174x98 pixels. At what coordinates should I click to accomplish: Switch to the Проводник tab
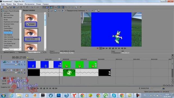22,52
